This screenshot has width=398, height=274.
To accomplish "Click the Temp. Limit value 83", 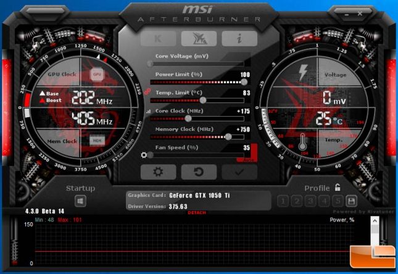I will (x=246, y=93).
